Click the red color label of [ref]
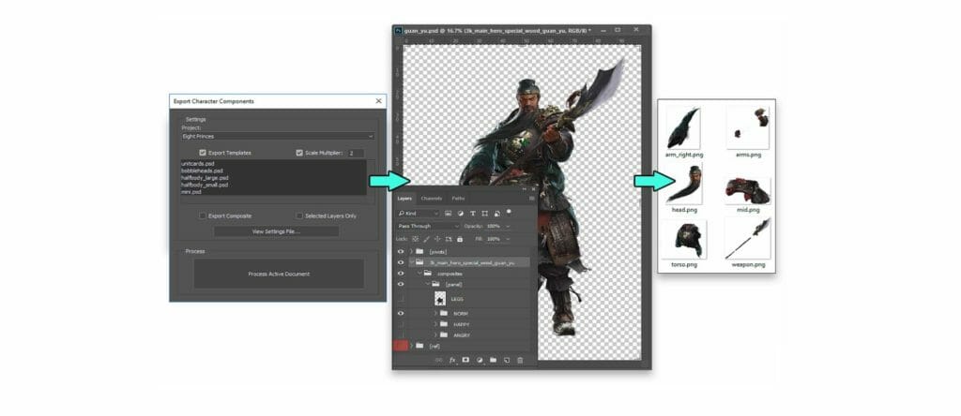 pyautogui.click(x=401, y=346)
